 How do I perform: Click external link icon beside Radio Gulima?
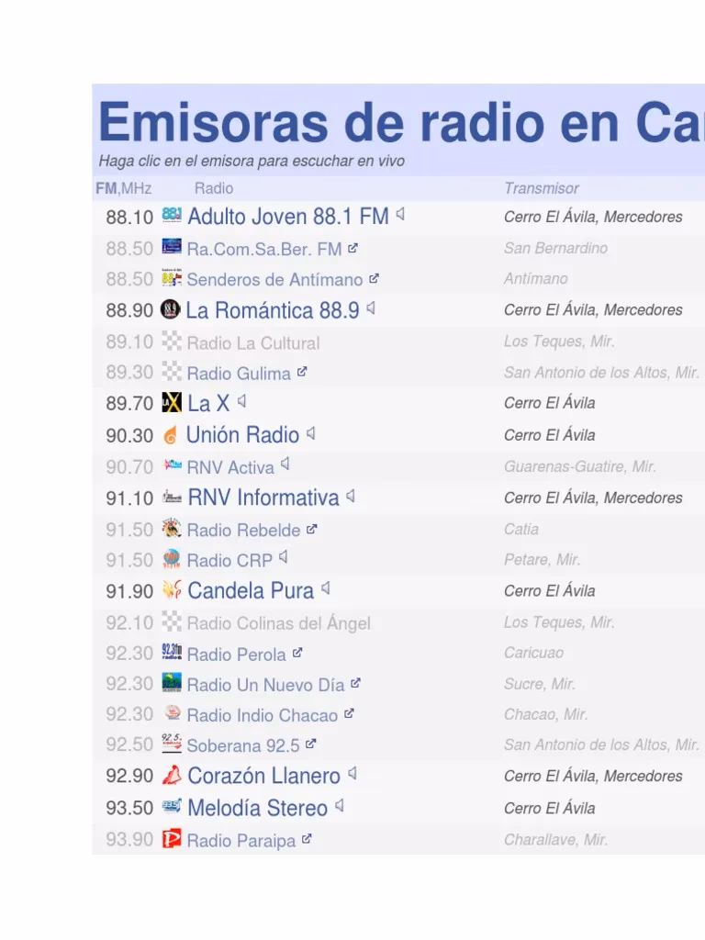pos(302,372)
